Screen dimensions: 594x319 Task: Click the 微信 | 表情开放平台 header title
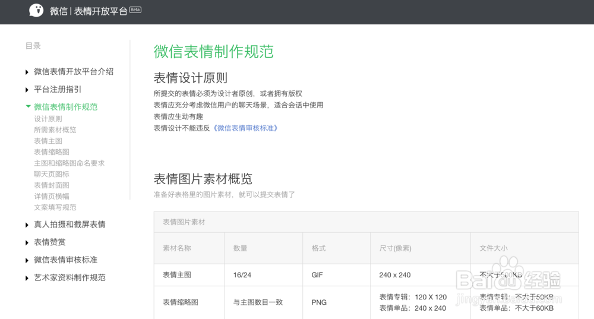tap(89, 11)
